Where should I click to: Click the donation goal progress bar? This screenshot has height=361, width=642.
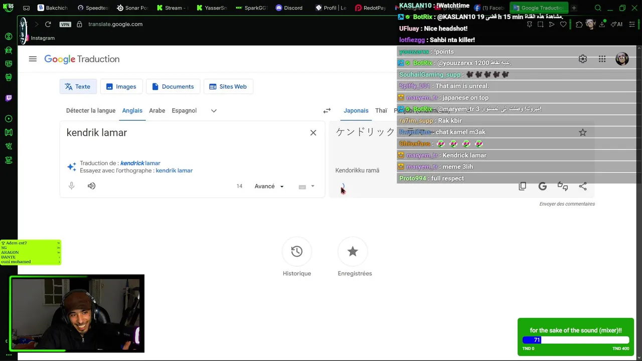[x=575, y=340]
